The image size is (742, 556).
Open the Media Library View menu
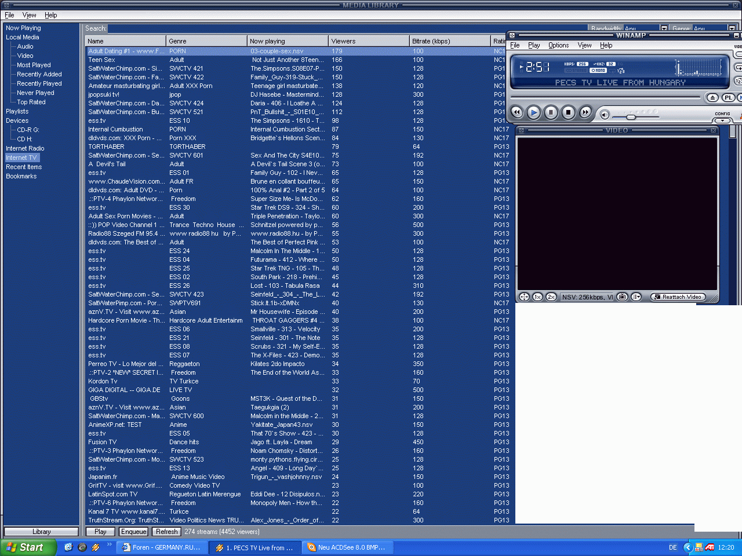(x=29, y=15)
